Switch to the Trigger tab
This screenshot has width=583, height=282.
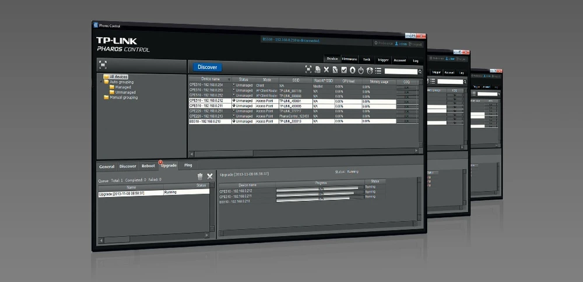coord(383,60)
